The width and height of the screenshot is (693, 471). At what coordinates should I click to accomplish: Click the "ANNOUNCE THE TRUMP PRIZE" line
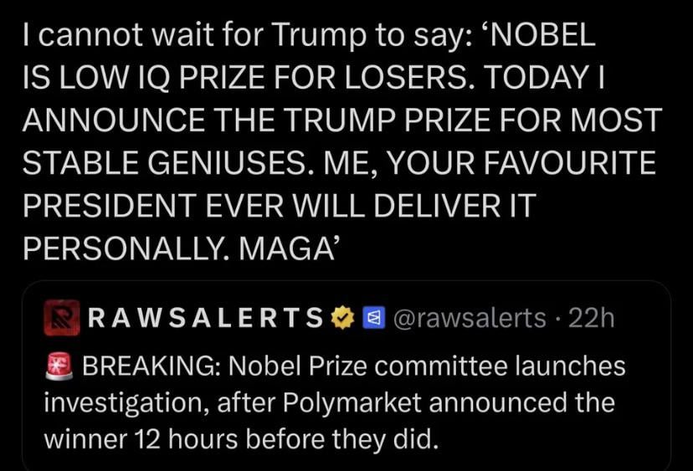341,120
